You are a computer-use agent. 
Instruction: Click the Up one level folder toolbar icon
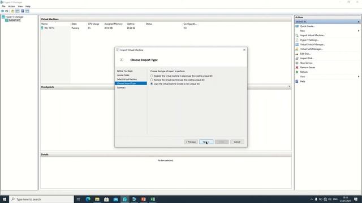click(12, 11)
